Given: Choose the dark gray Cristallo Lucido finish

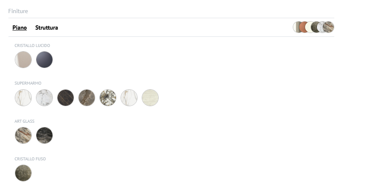Looking at the screenshot, I should [x=44, y=60].
